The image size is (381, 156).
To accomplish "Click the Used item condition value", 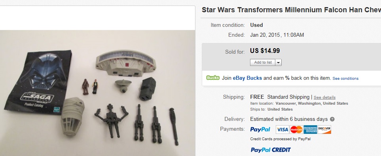I will [256, 25].
